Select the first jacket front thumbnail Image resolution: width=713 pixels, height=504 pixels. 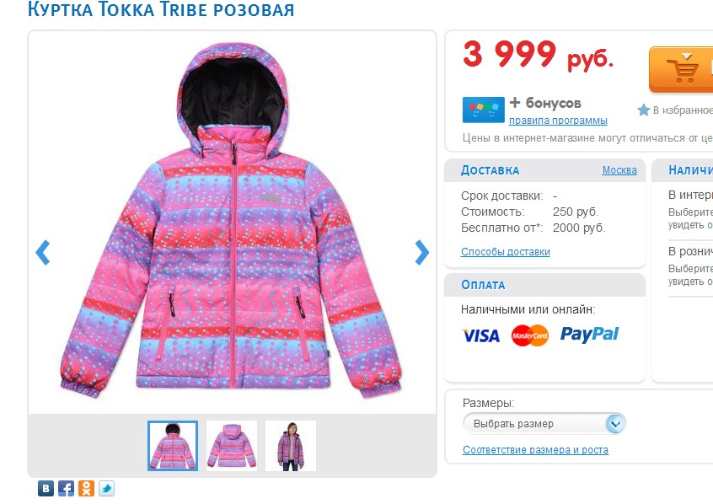173,446
